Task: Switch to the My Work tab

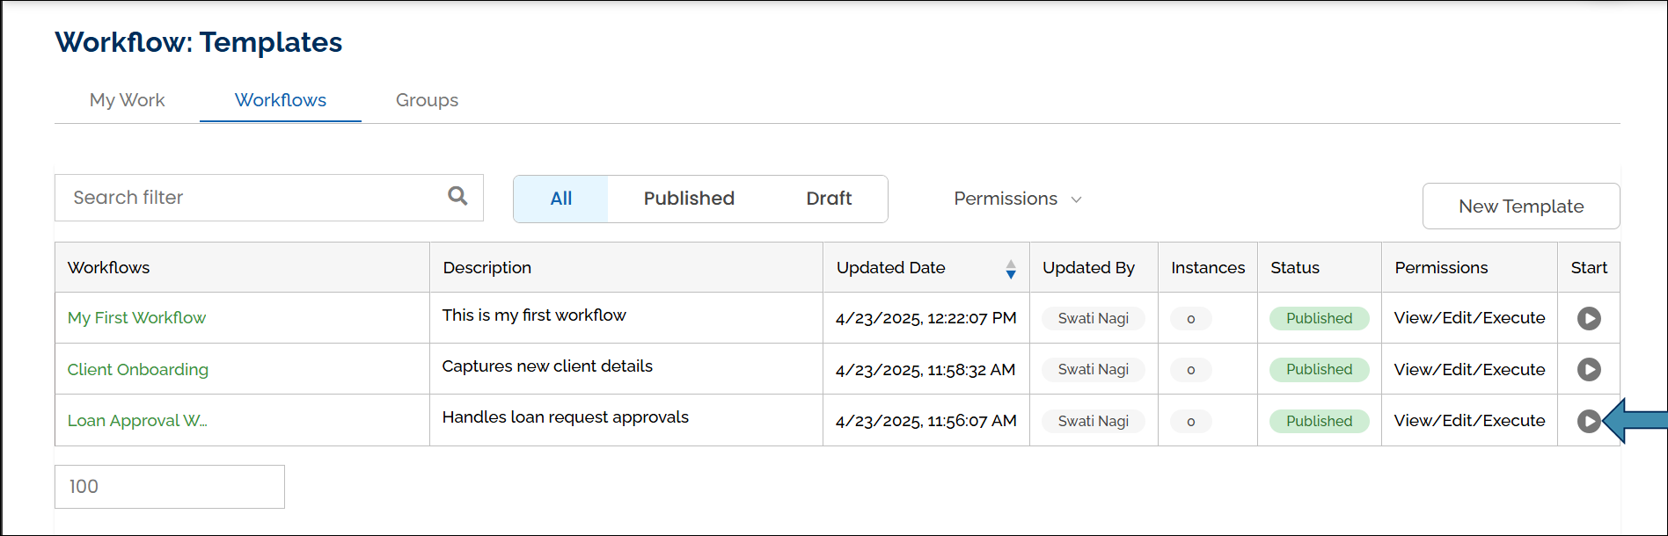Action: click(x=127, y=100)
